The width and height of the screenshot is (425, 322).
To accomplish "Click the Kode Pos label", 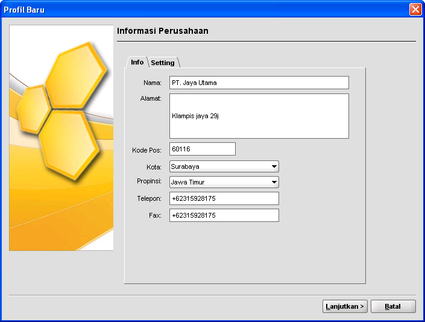I will 146,150.
